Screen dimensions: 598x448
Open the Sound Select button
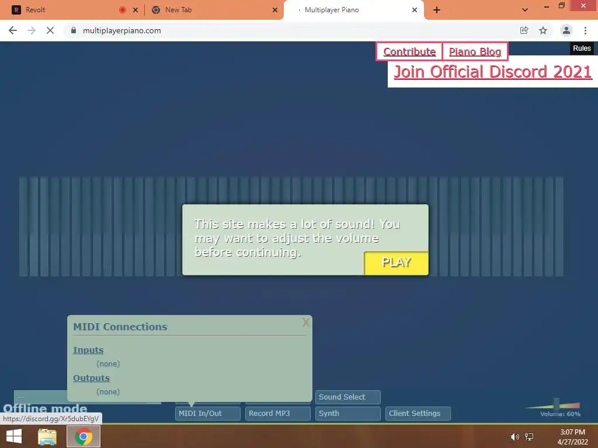click(348, 397)
